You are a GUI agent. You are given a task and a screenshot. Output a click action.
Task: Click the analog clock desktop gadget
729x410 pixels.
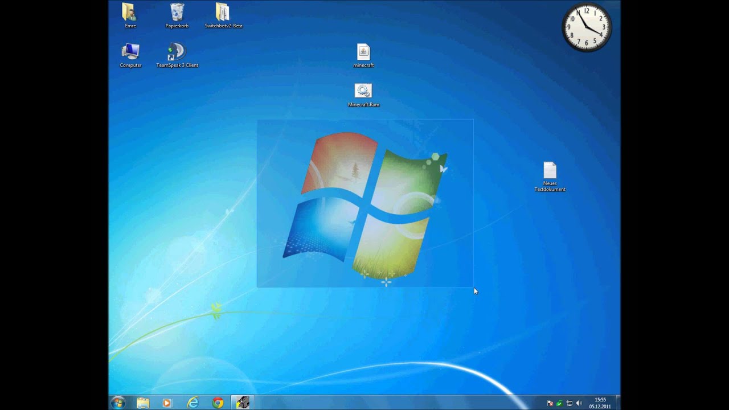click(x=587, y=27)
